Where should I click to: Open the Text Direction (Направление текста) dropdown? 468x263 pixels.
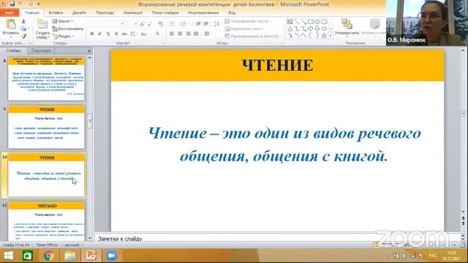(x=247, y=21)
